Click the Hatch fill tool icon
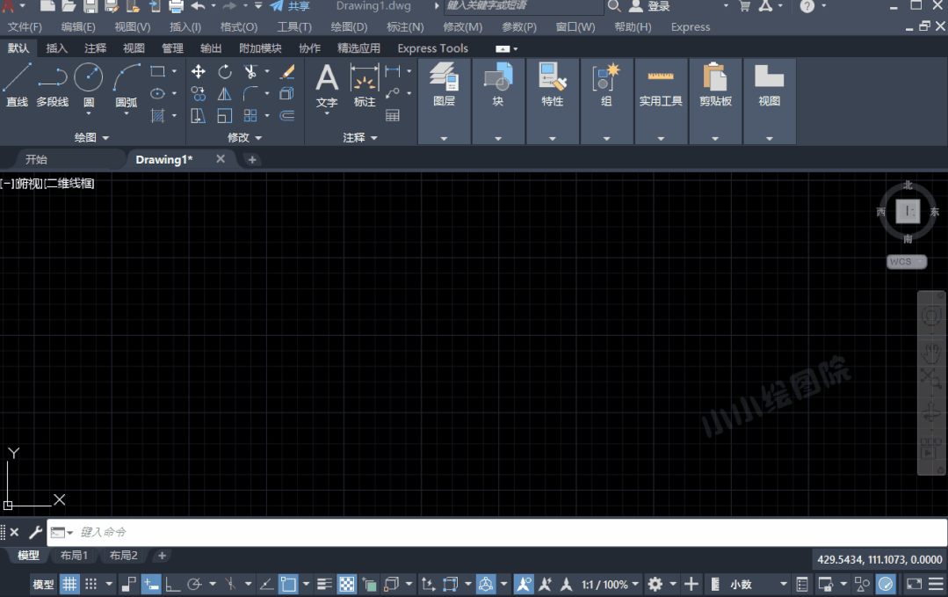 pos(158,115)
